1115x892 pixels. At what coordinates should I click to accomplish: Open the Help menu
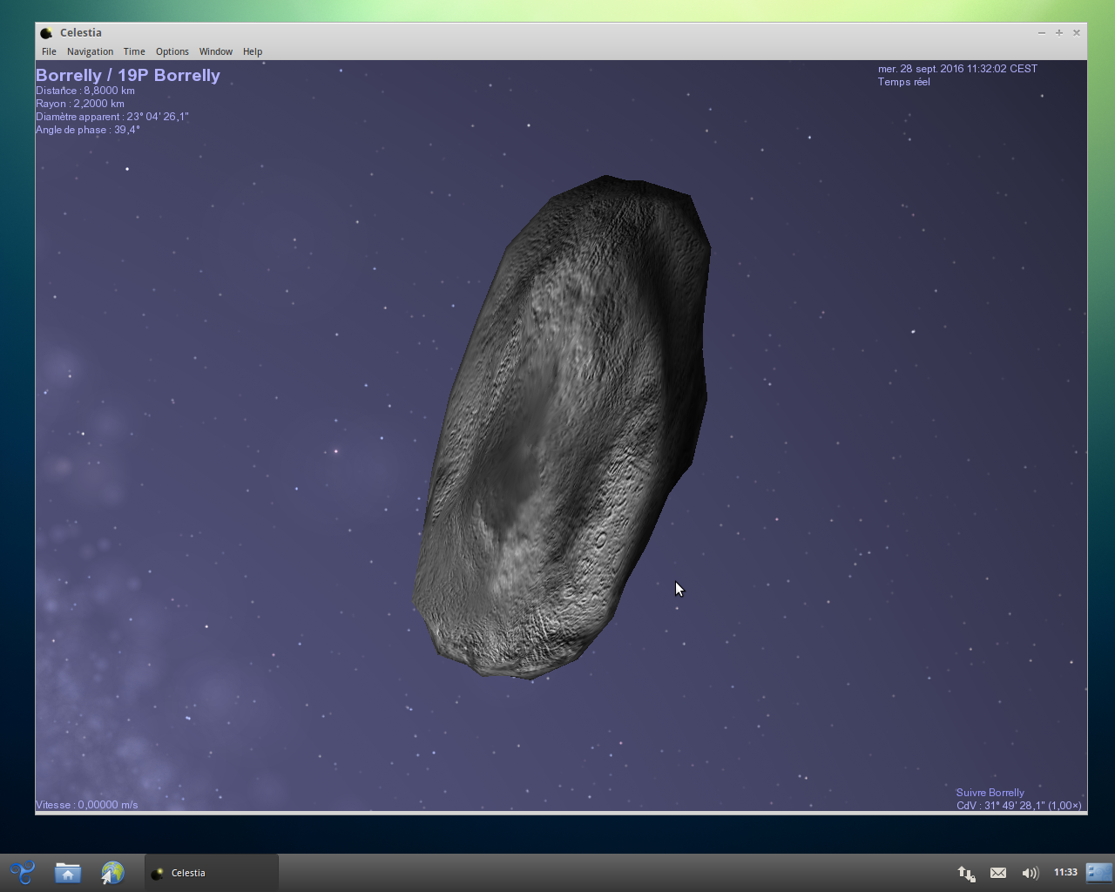[x=253, y=51]
